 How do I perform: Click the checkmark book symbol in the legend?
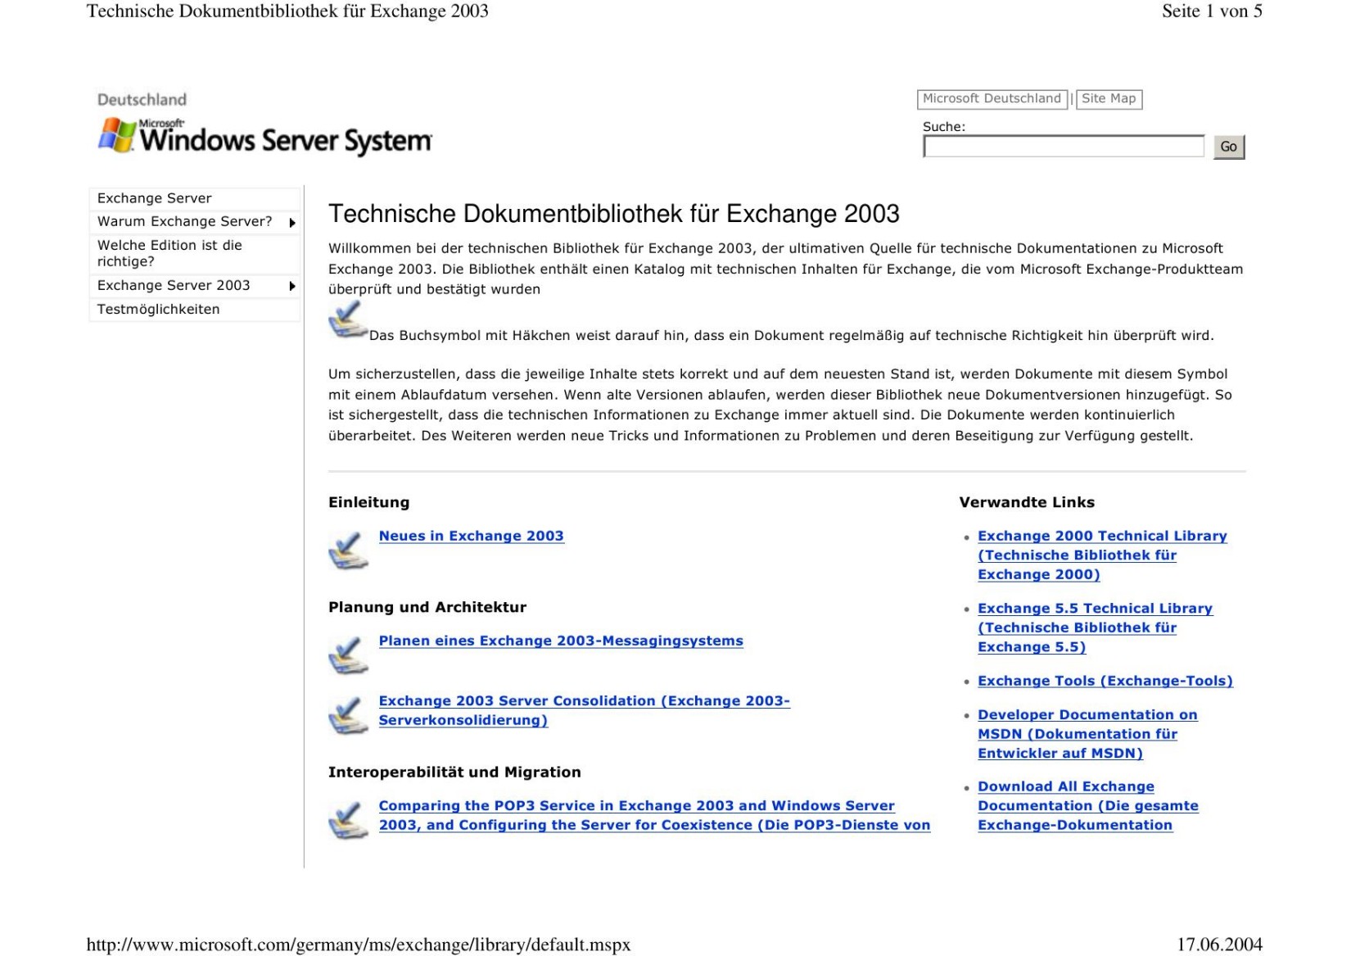(348, 320)
